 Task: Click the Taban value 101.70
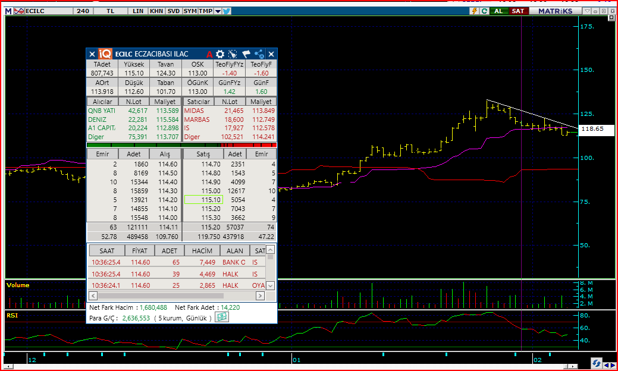(165, 92)
